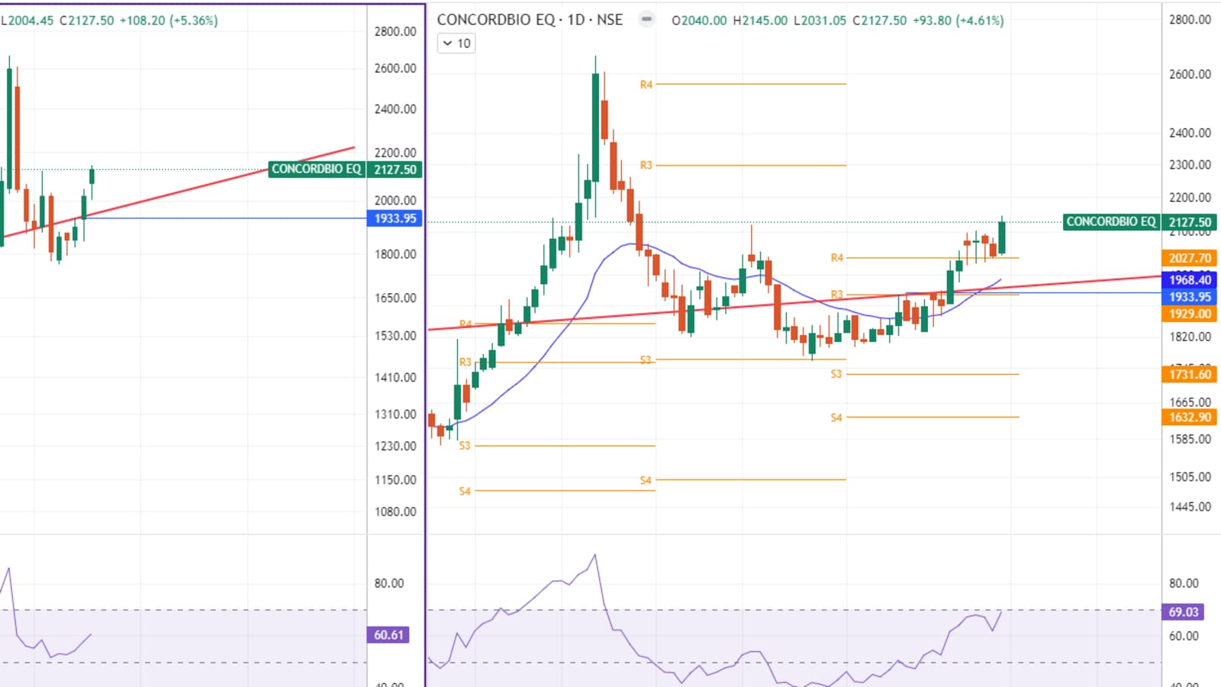Select the topmost R4 pivot label near 2600.00
The width and height of the screenshot is (1221, 687).
click(646, 85)
